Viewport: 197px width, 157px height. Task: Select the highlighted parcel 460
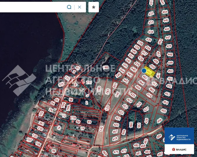coord(149,72)
